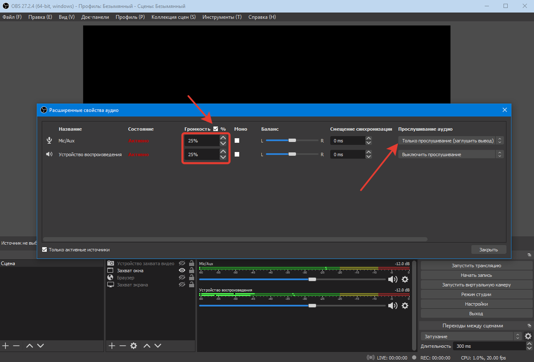The width and height of the screenshot is (534, 362).
Task: Open the Коллекция сцен (S) menu
Action: [x=173, y=17]
